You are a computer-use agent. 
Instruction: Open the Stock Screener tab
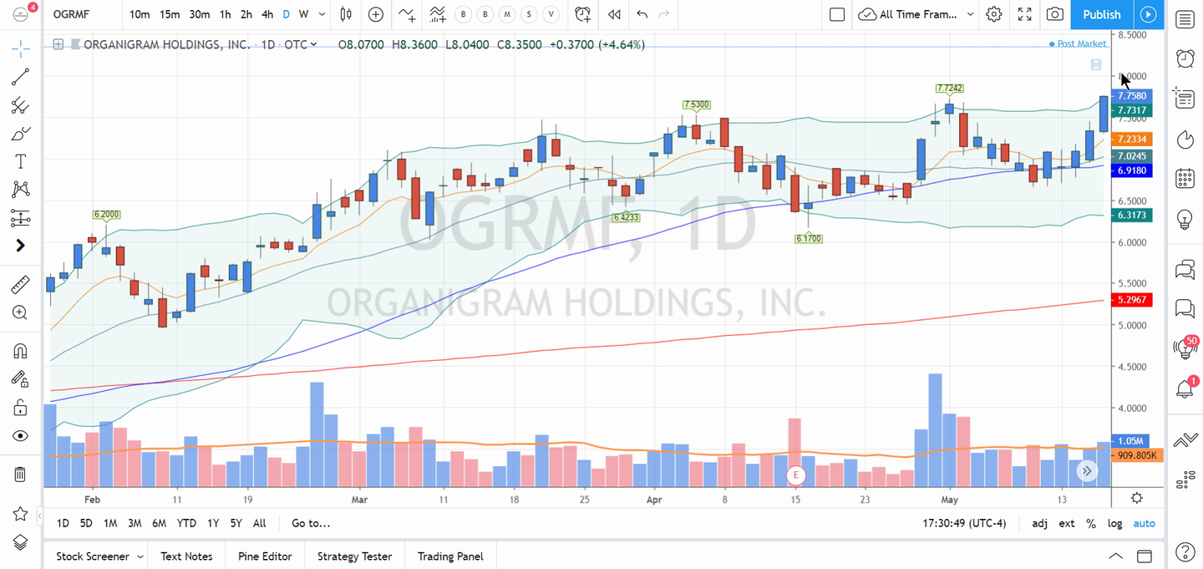point(93,556)
